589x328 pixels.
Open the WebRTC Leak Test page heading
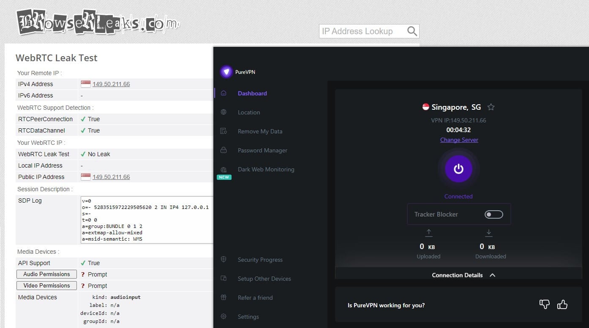(57, 58)
